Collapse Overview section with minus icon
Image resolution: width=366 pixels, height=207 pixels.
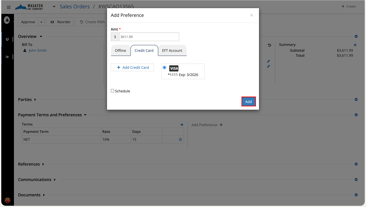click(356, 36)
